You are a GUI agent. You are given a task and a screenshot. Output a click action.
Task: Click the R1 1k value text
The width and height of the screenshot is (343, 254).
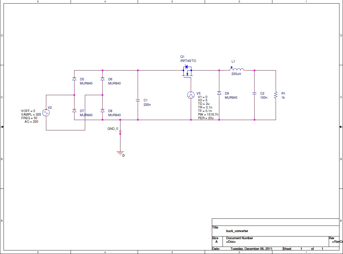283,98
